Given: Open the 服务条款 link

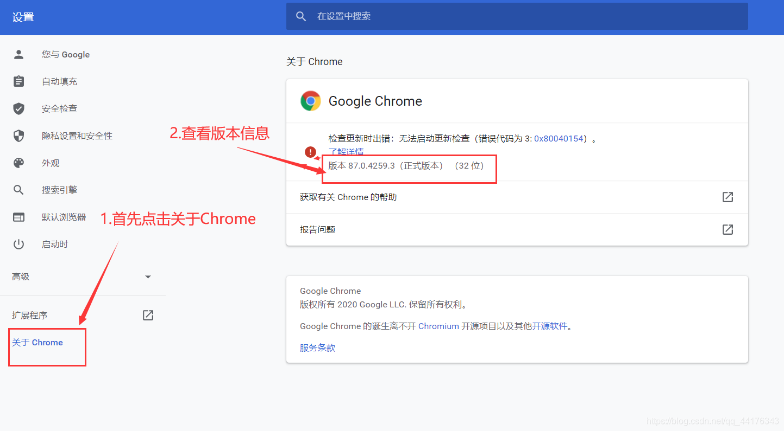Looking at the screenshot, I should pos(317,348).
